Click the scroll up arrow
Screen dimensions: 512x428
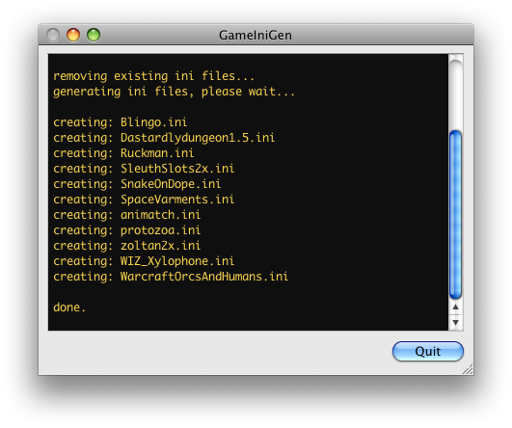tap(456, 308)
